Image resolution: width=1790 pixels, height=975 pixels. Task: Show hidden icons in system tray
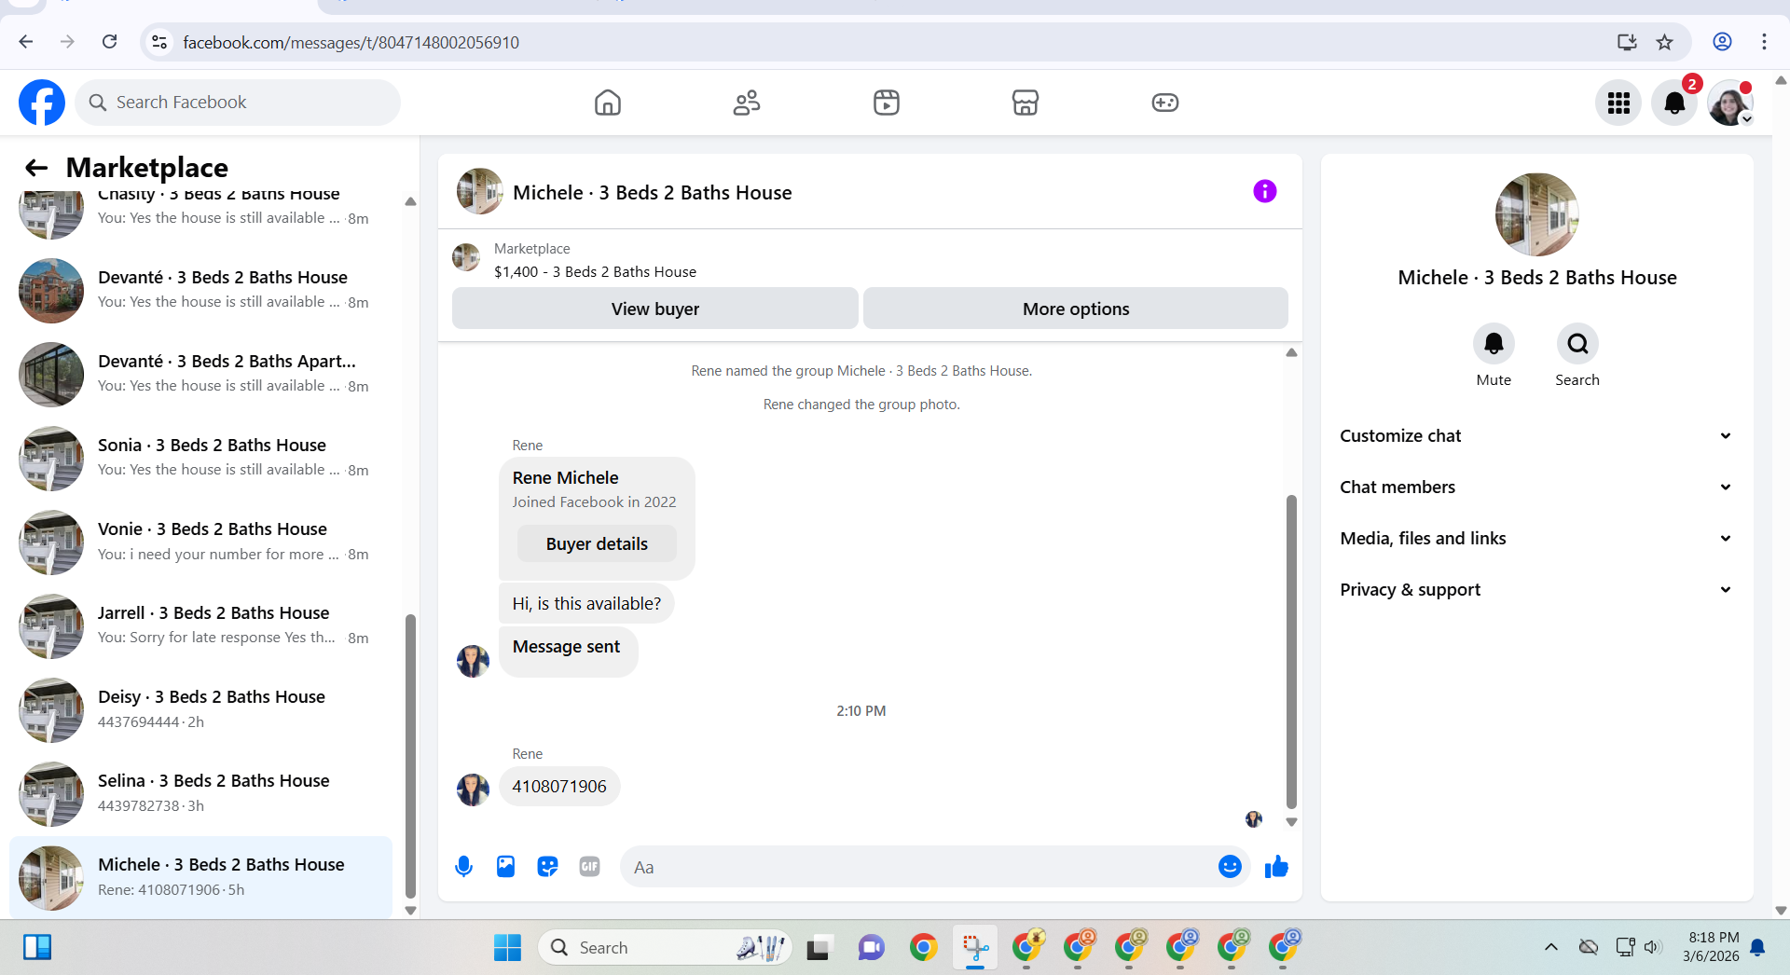[x=1551, y=947]
